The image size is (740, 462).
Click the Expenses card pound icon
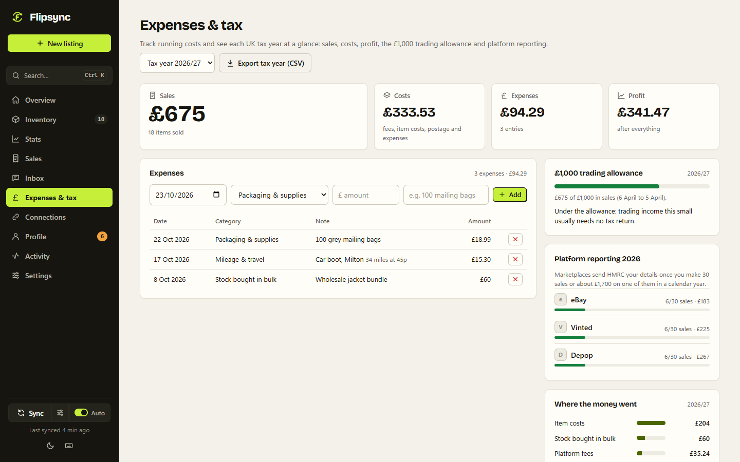[x=504, y=95]
